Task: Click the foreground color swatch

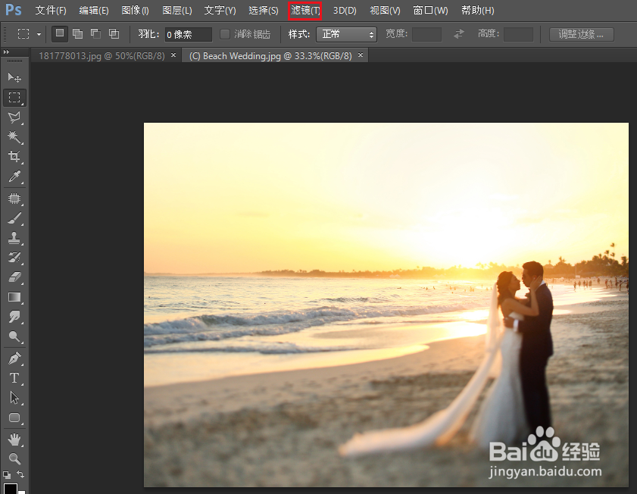Action: coord(10,488)
